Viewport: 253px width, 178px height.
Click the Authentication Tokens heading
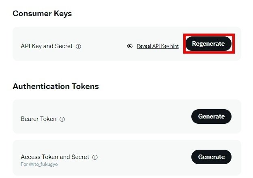coord(56,86)
